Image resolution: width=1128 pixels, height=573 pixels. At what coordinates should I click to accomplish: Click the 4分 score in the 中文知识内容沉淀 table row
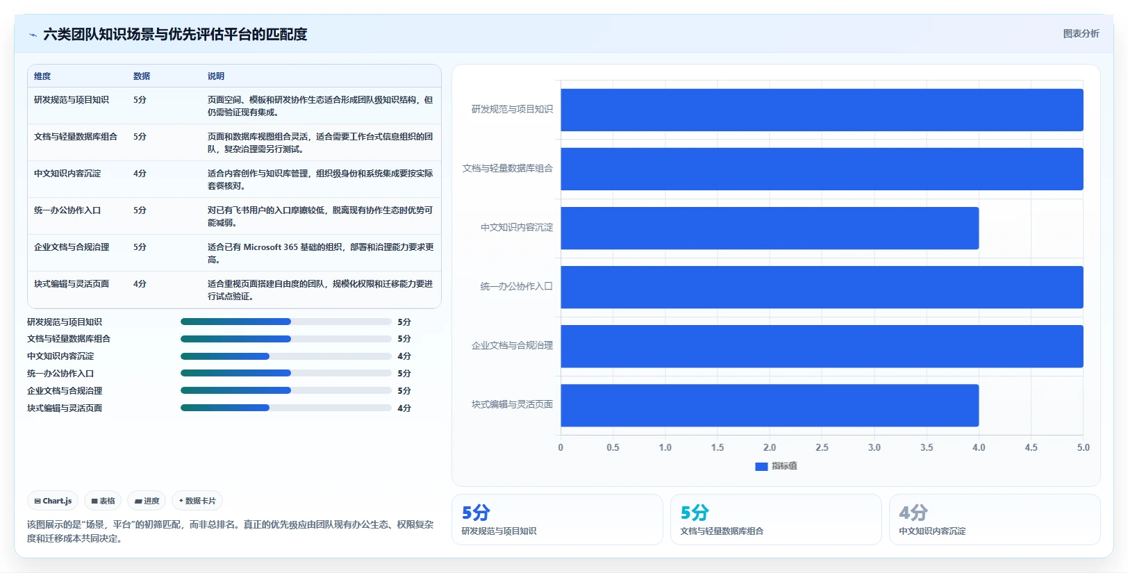(140, 174)
